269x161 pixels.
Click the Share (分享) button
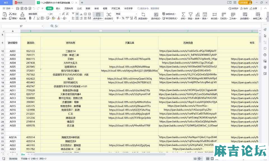253,8
